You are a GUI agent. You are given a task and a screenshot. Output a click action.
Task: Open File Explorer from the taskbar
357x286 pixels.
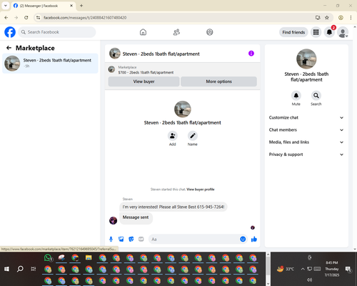[89, 258]
